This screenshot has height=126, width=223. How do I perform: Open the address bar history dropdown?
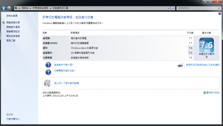(x=169, y=8)
